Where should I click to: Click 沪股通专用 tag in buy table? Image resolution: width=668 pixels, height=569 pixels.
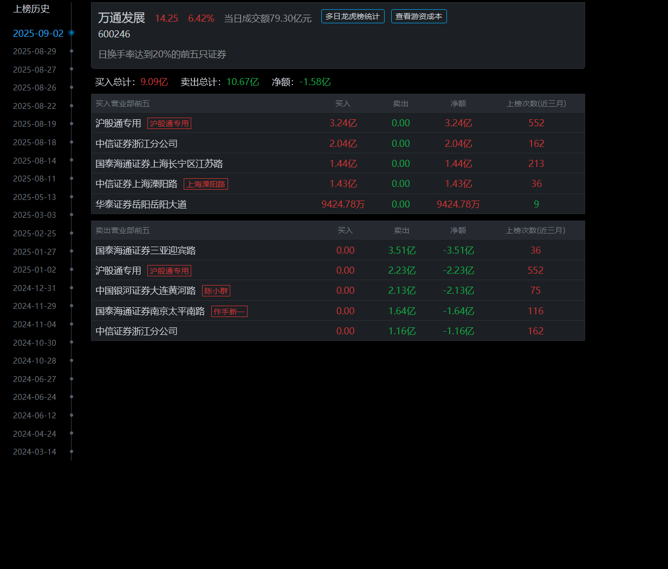coord(169,124)
